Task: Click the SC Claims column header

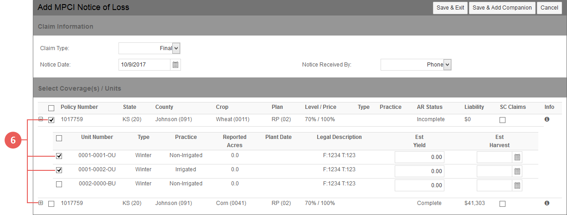Action: pos(513,107)
